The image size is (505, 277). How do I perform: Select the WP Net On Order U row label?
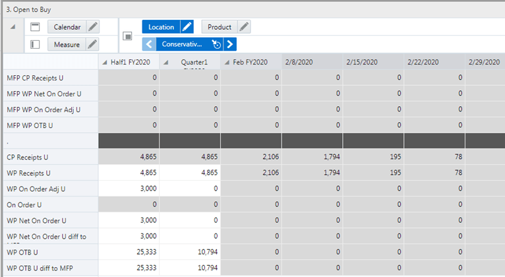(x=51, y=221)
